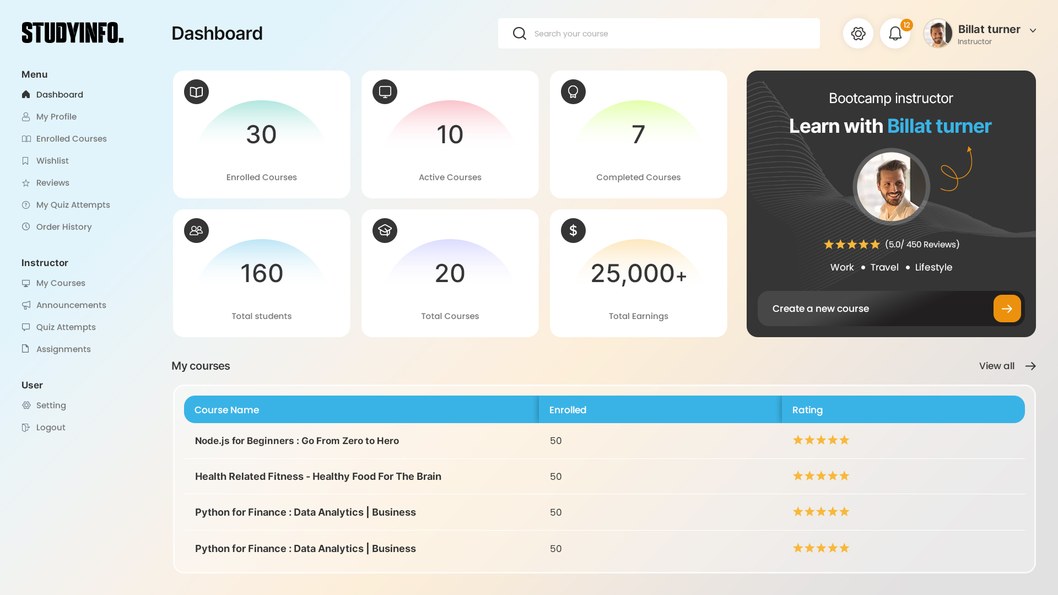This screenshot has height=595, width=1058.
Task: Click the Active Courses monitor icon
Action: tap(385, 92)
